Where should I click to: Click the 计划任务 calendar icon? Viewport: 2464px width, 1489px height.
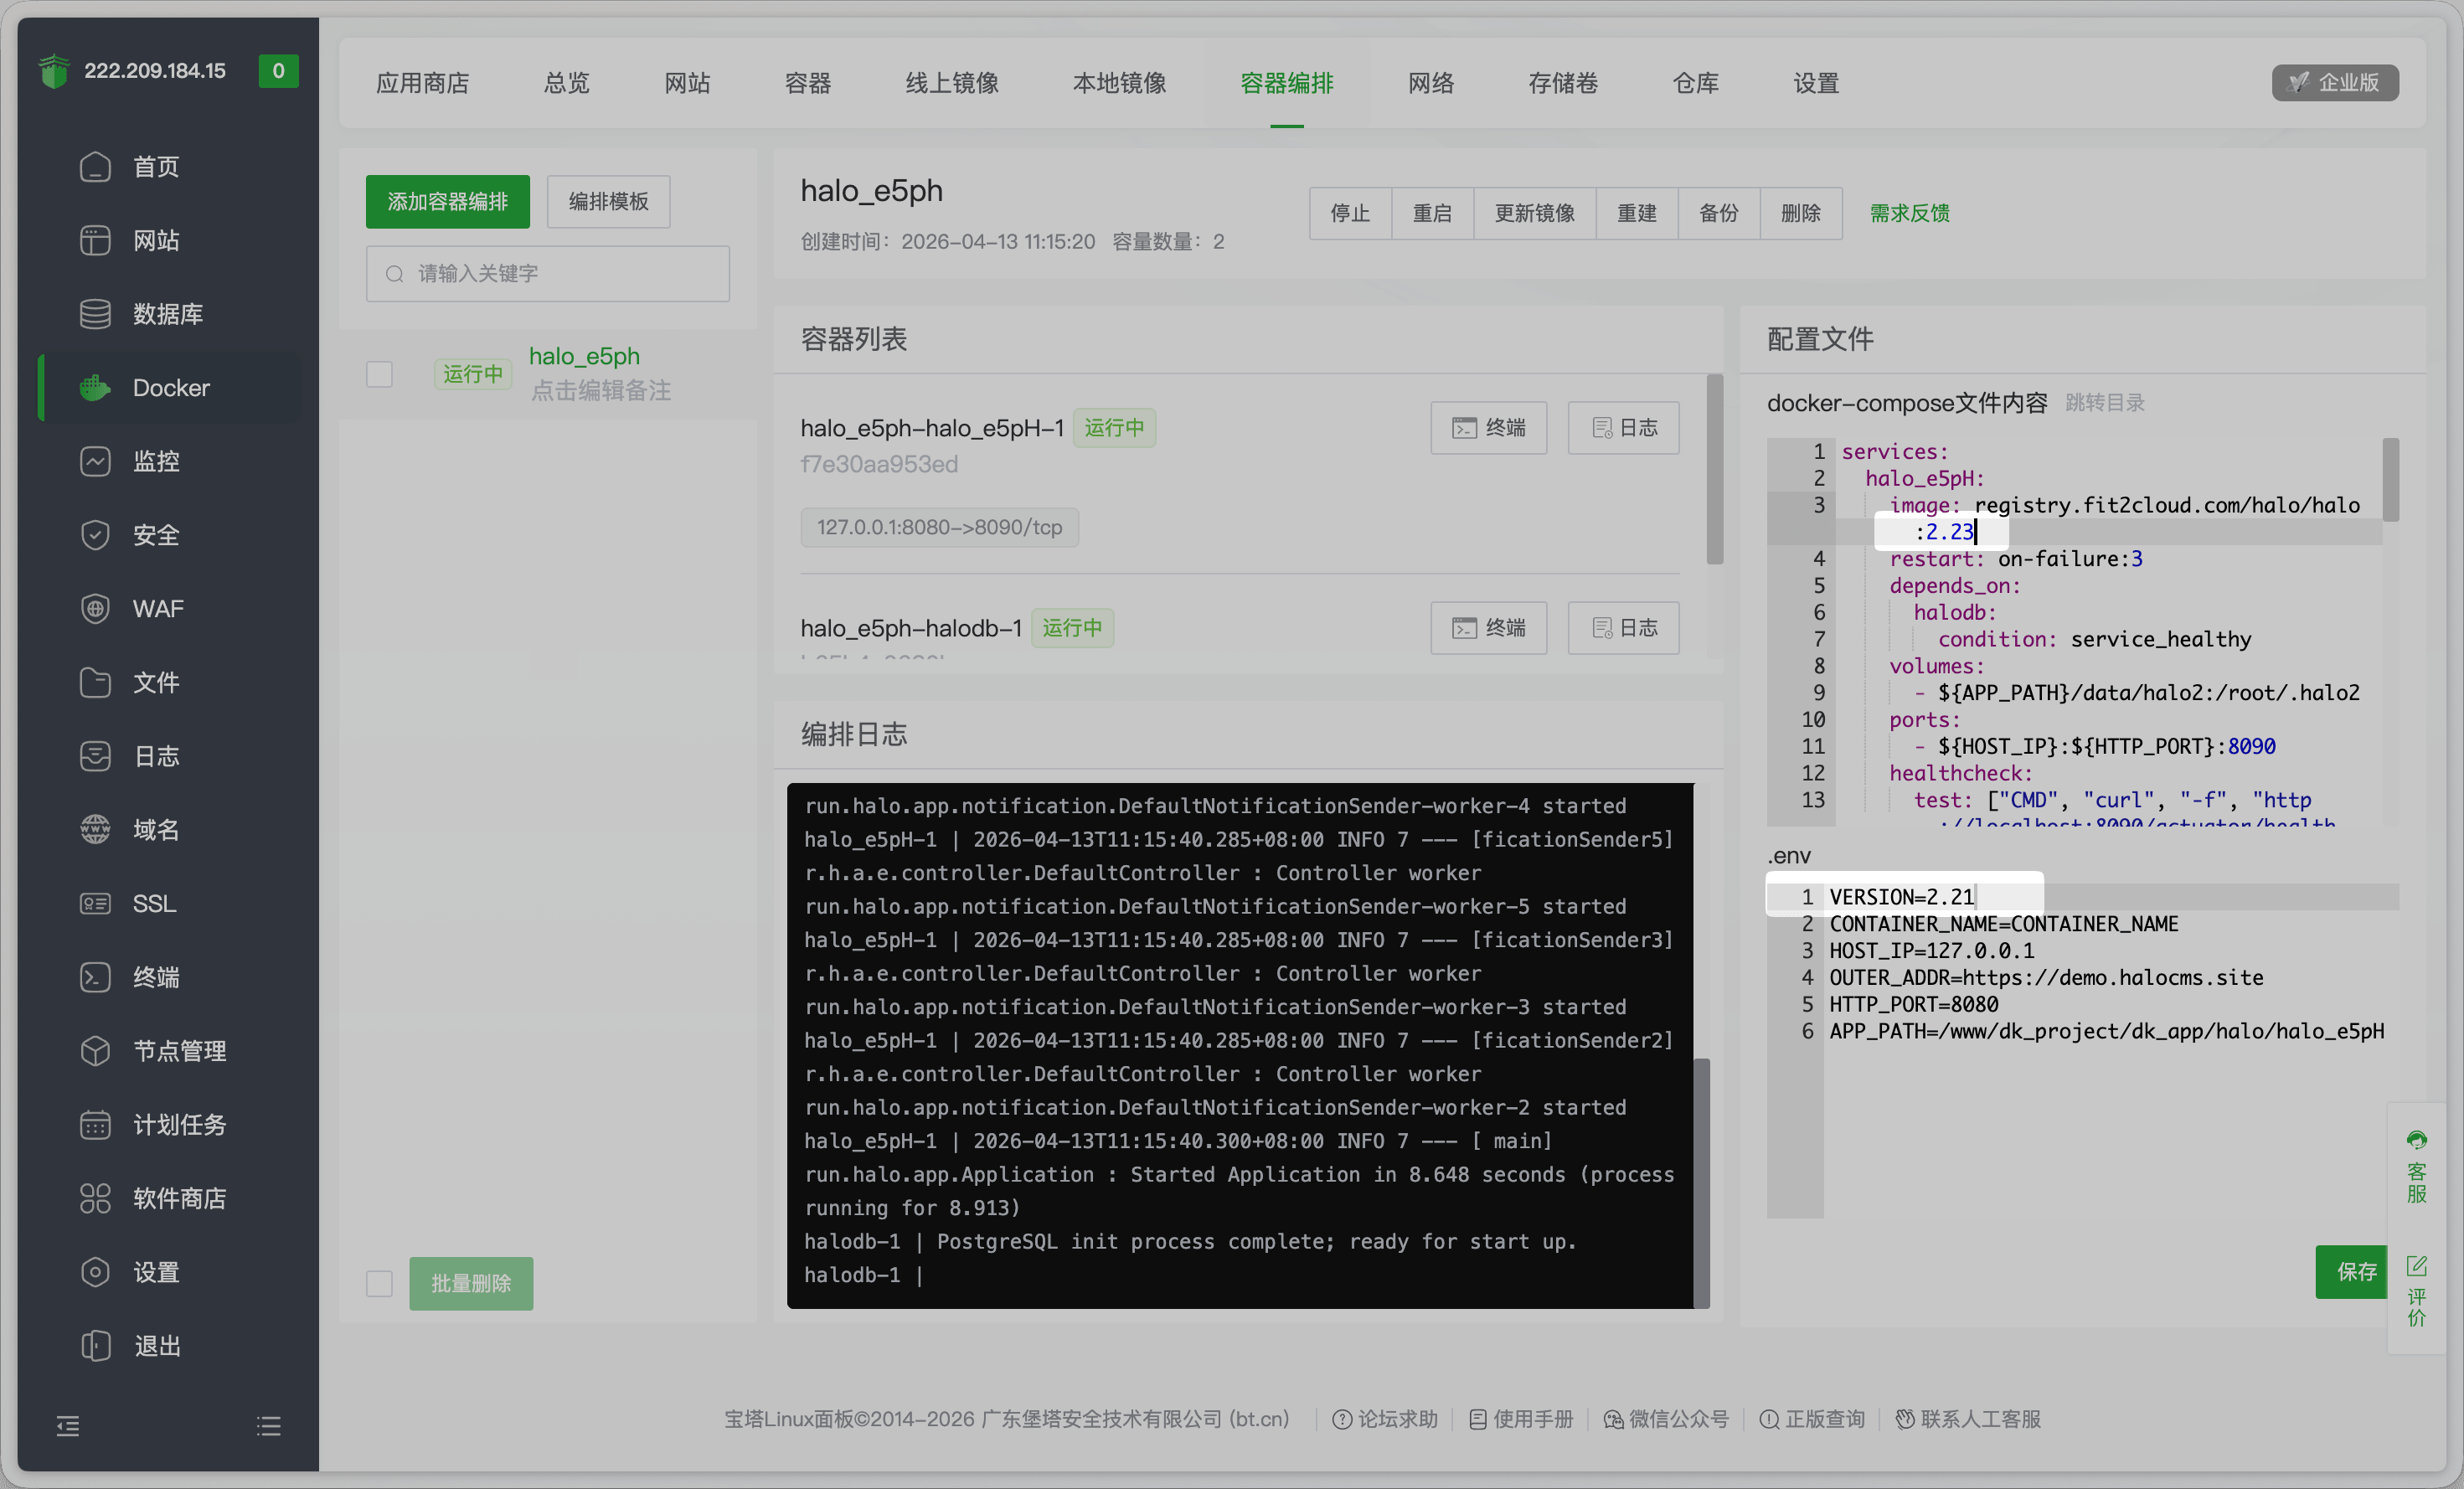click(95, 1125)
